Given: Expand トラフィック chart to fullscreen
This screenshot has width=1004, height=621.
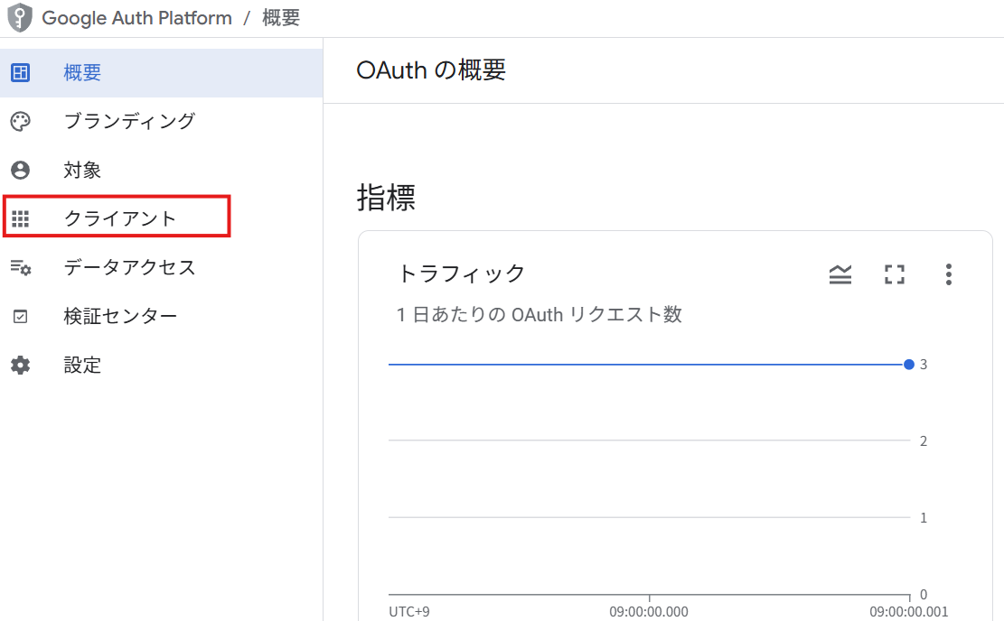Looking at the screenshot, I should [x=895, y=274].
